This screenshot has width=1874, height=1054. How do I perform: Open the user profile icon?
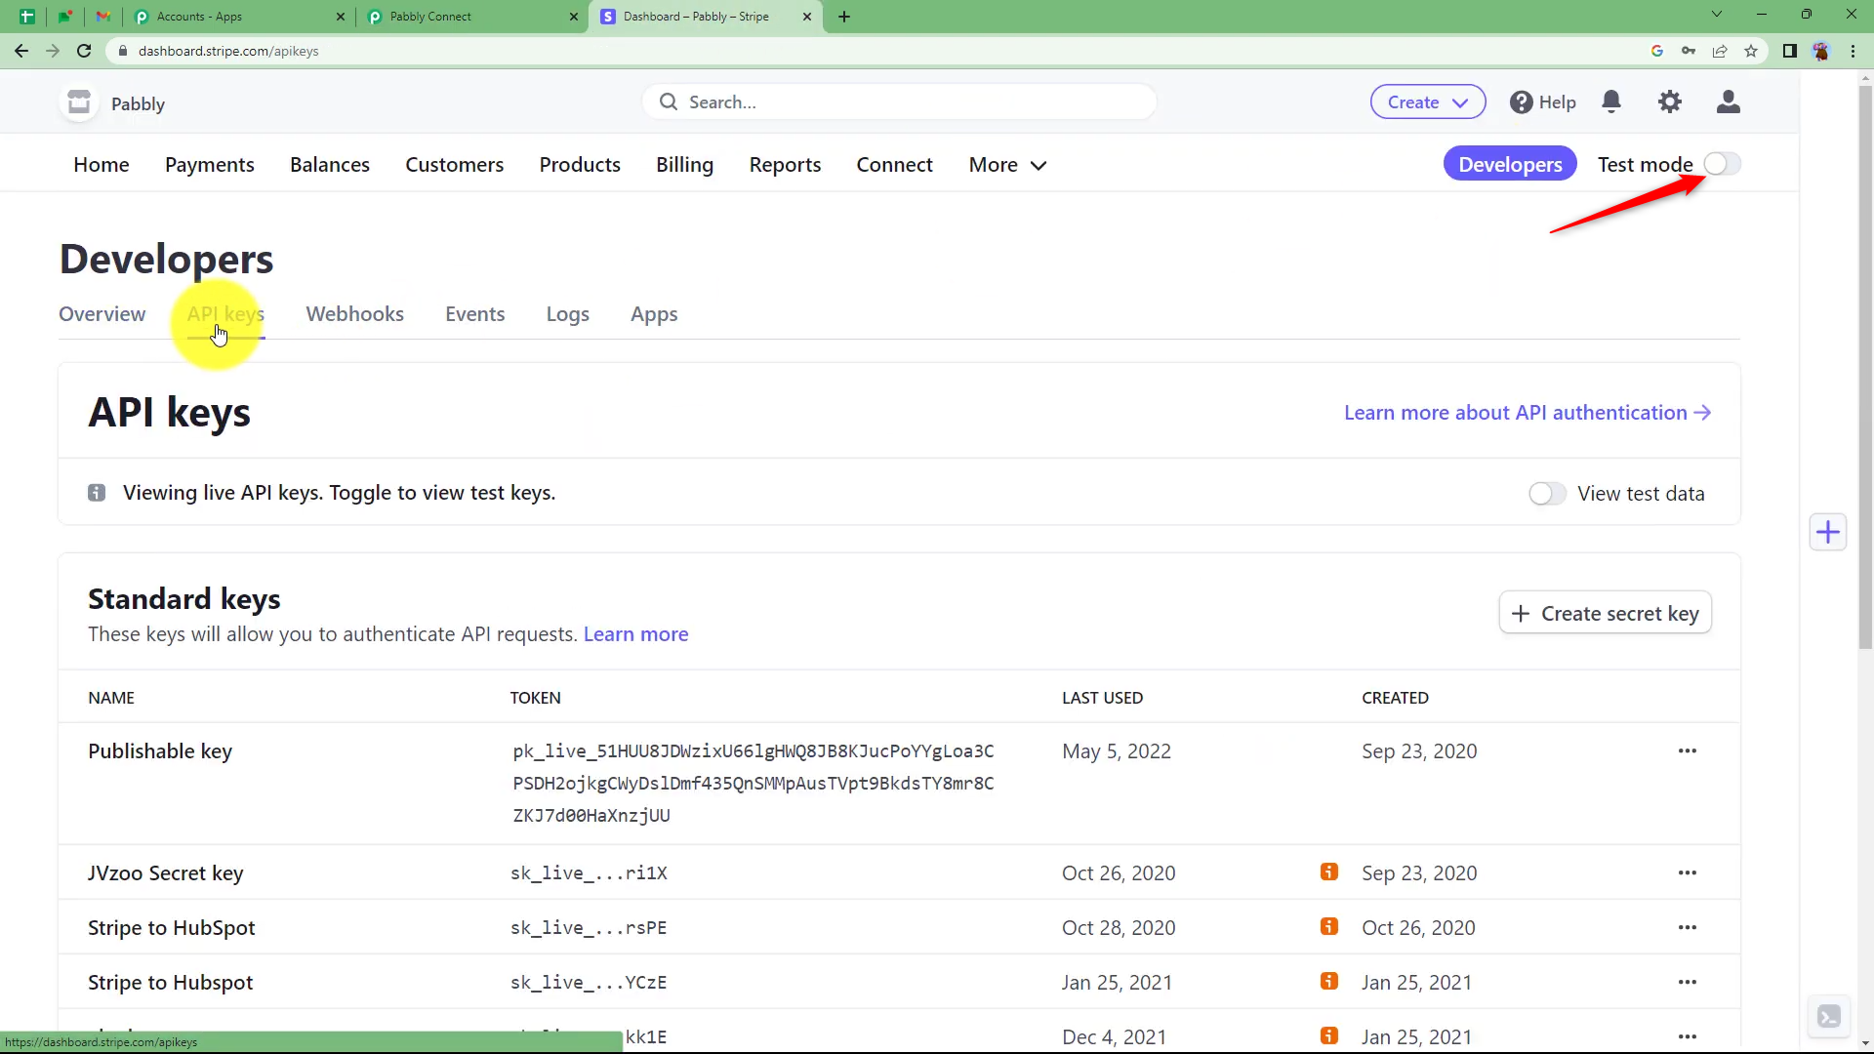pyautogui.click(x=1728, y=102)
